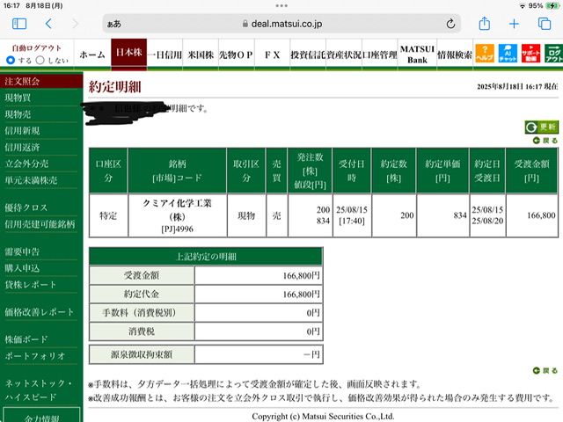
Task: Select 注文照会 in the sidebar
Action: 41,81
